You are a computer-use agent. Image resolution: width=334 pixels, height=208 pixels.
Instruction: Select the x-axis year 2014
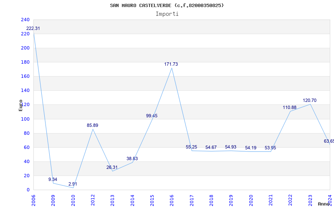[x=132, y=201]
